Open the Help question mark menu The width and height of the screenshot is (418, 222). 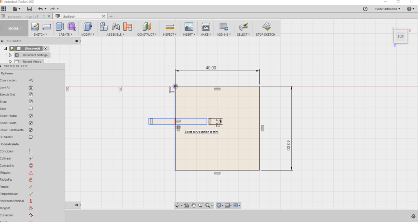point(411,9)
